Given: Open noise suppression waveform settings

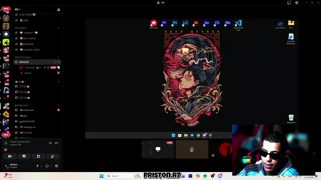Looking at the screenshot, I should [50, 143].
